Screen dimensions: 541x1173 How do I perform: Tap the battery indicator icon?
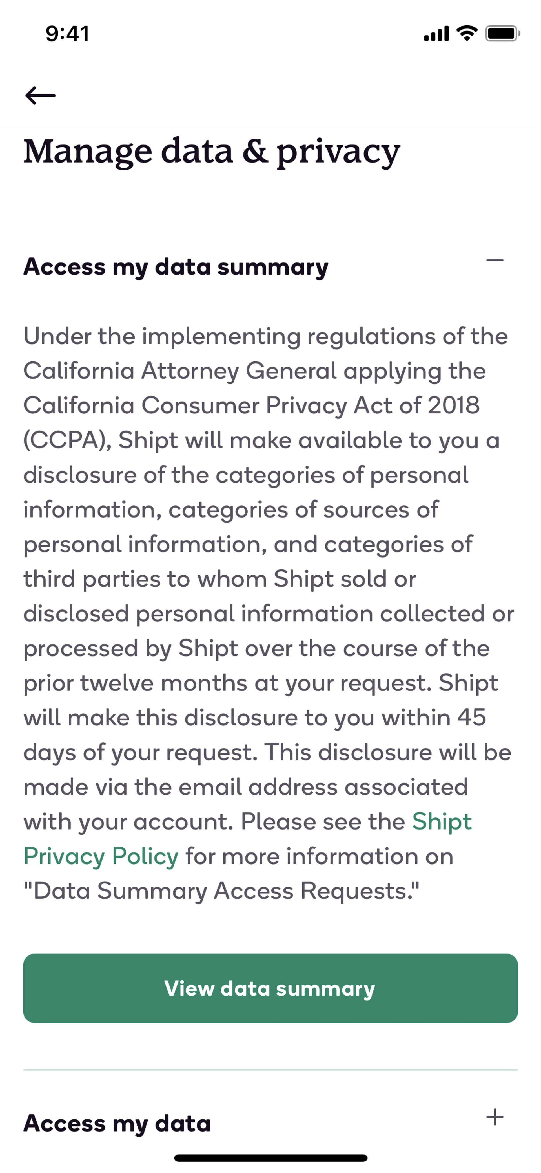coord(502,34)
